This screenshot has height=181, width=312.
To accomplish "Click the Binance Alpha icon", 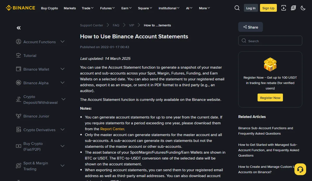I will 18,83.
